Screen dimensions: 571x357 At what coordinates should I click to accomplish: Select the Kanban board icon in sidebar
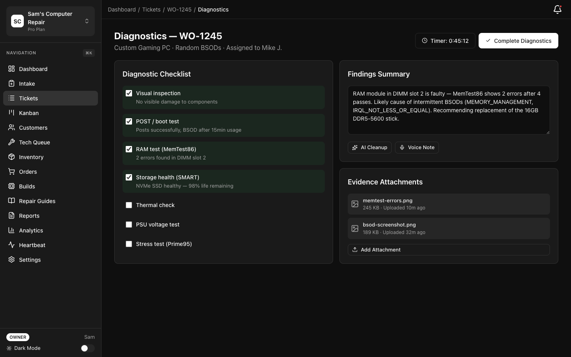point(11,113)
